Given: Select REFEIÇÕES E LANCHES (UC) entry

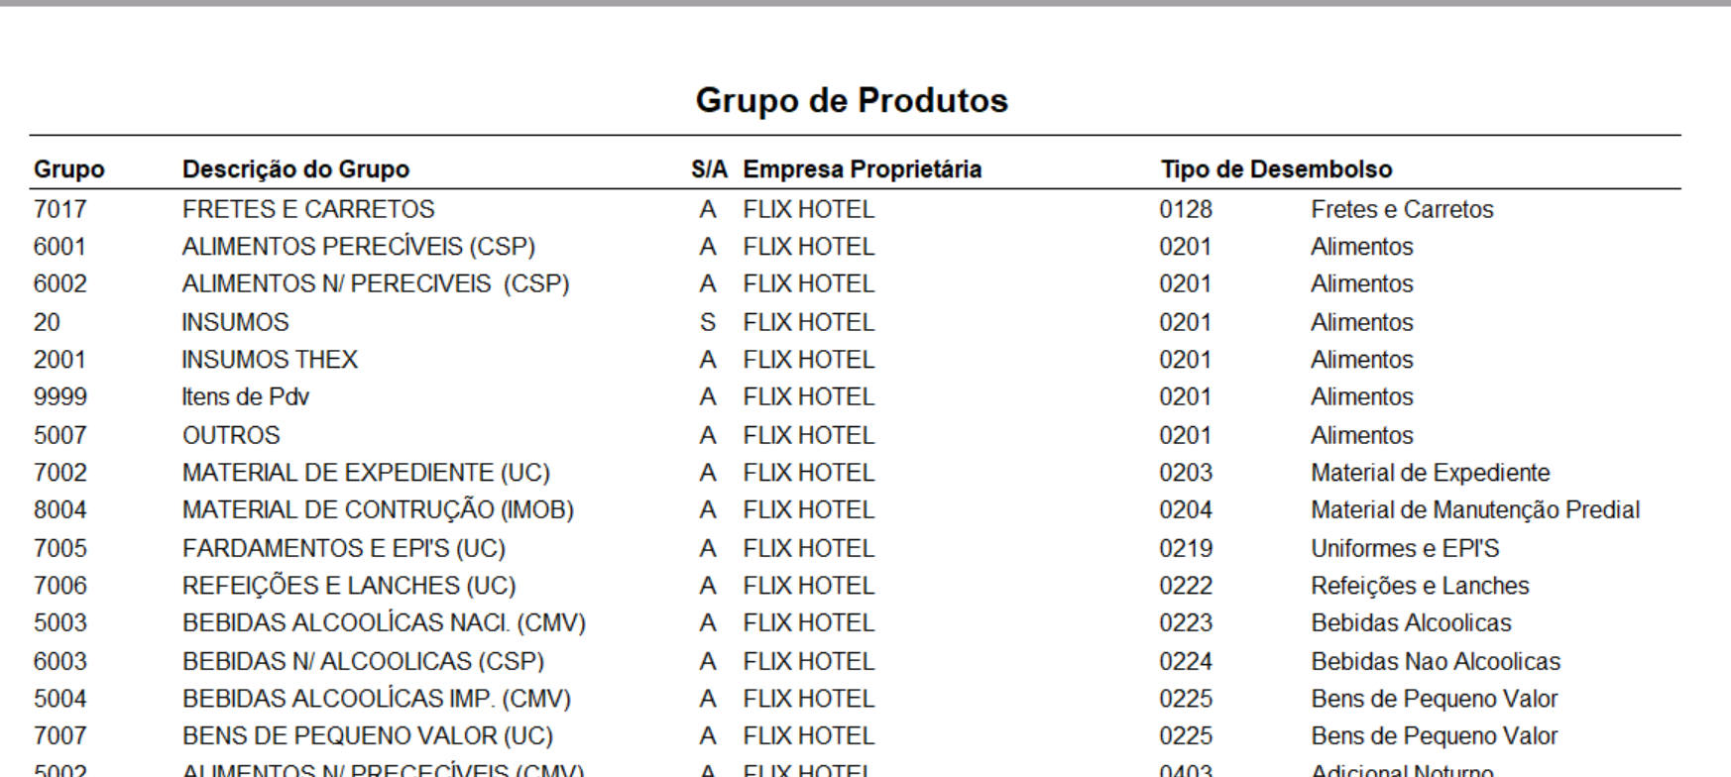Looking at the screenshot, I should pyautogui.click(x=349, y=586).
